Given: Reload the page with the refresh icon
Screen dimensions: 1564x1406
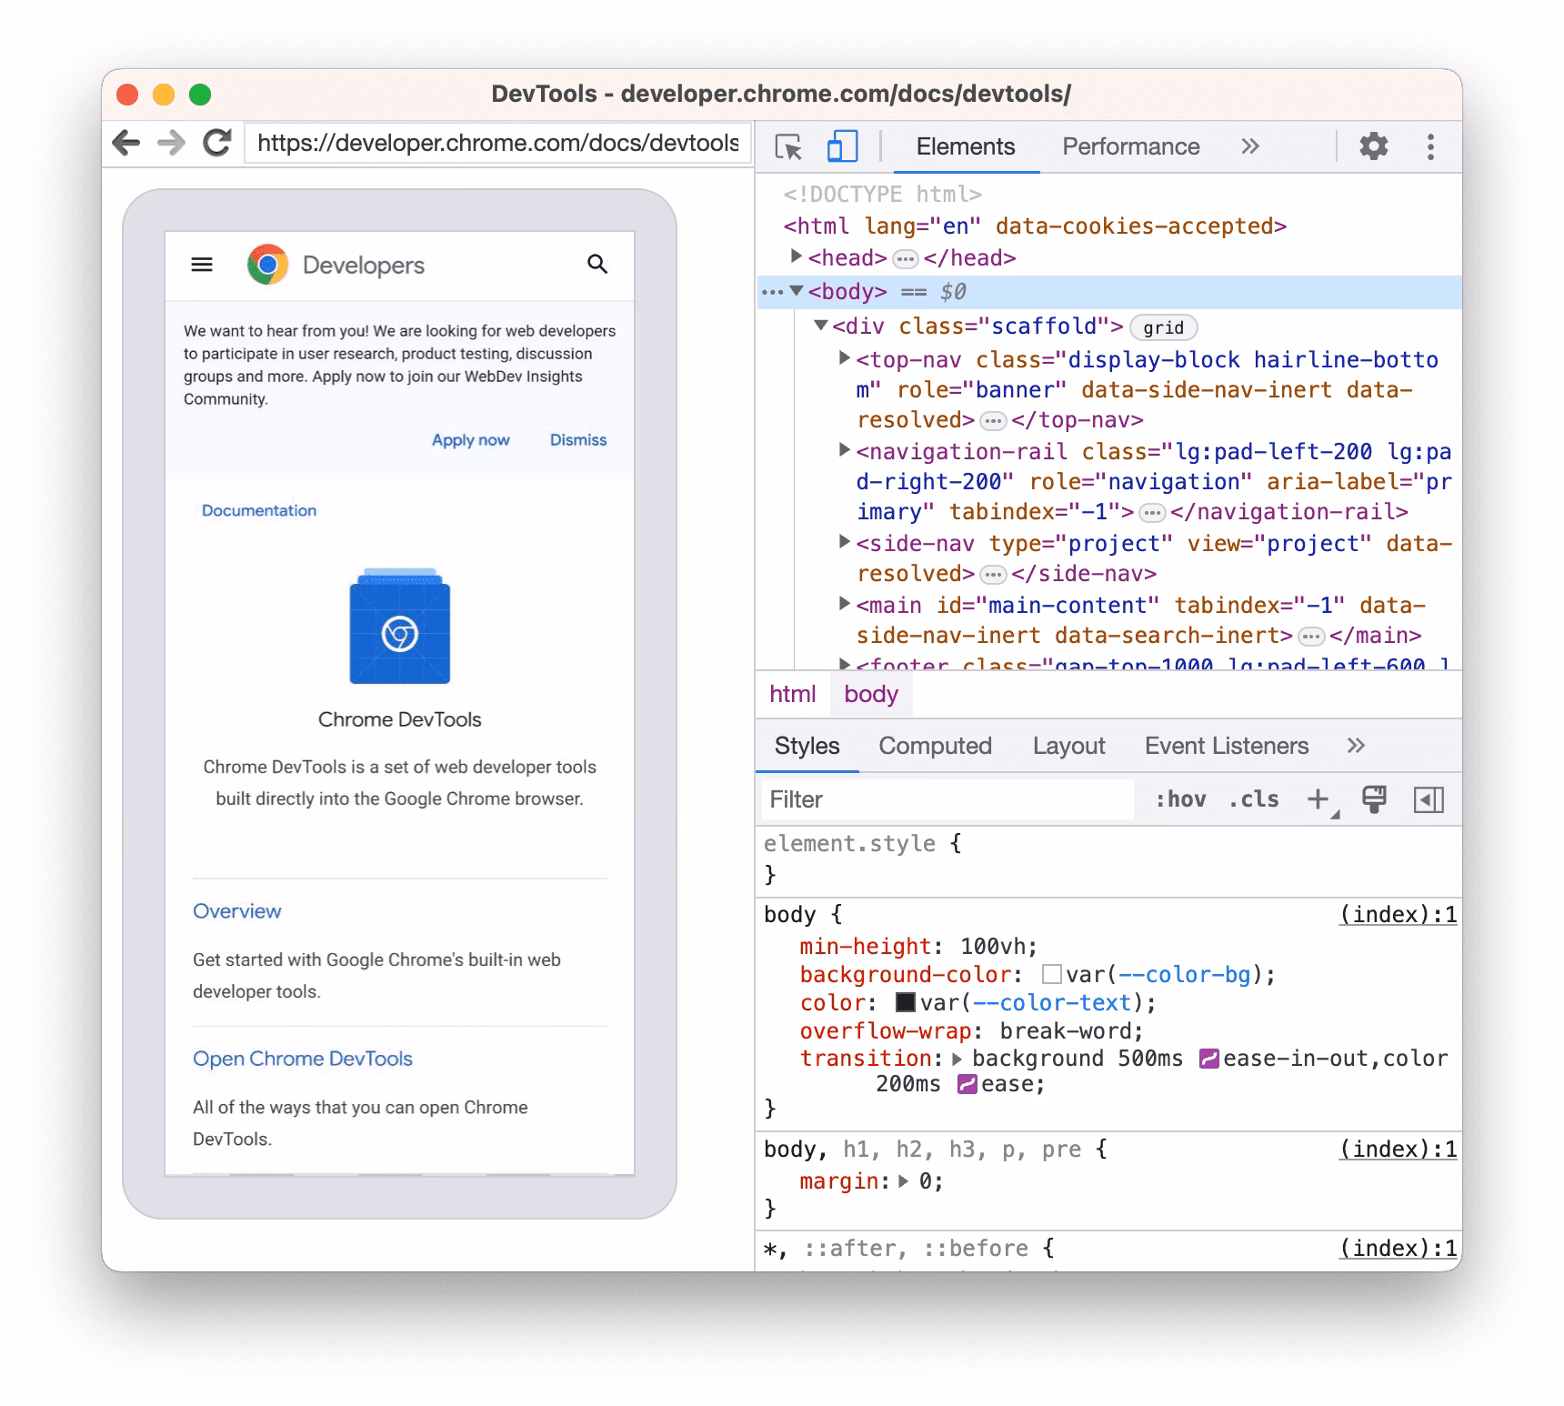Looking at the screenshot, I should click(x=216, y=143).
